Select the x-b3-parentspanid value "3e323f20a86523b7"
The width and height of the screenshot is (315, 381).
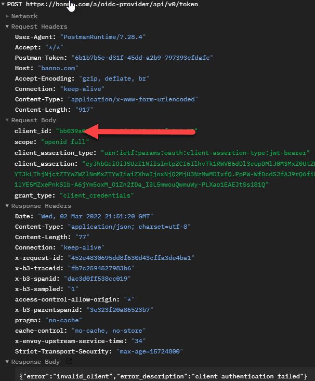coord(120,310)
